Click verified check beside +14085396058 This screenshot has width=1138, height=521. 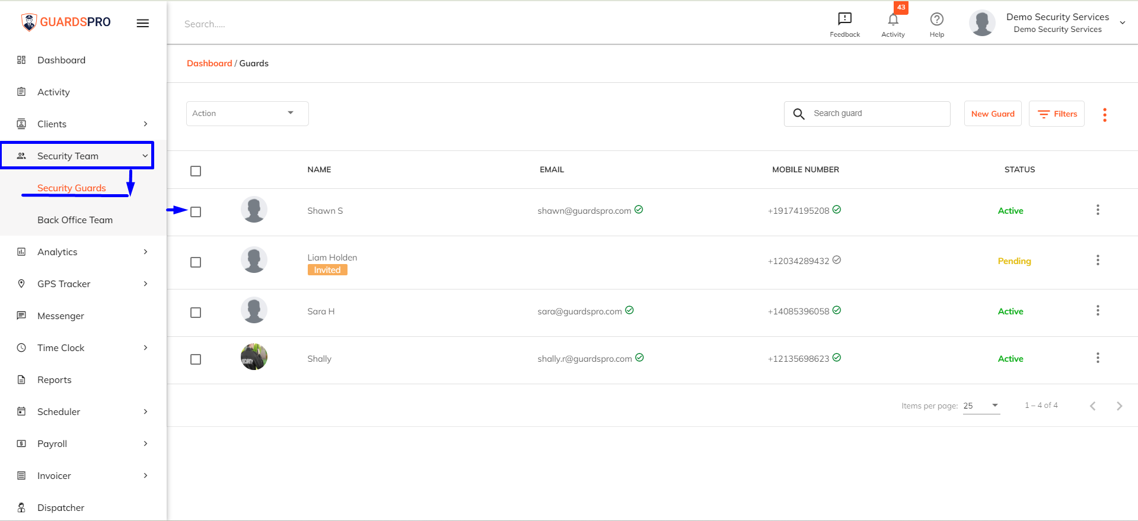click(x=837, y=310)
